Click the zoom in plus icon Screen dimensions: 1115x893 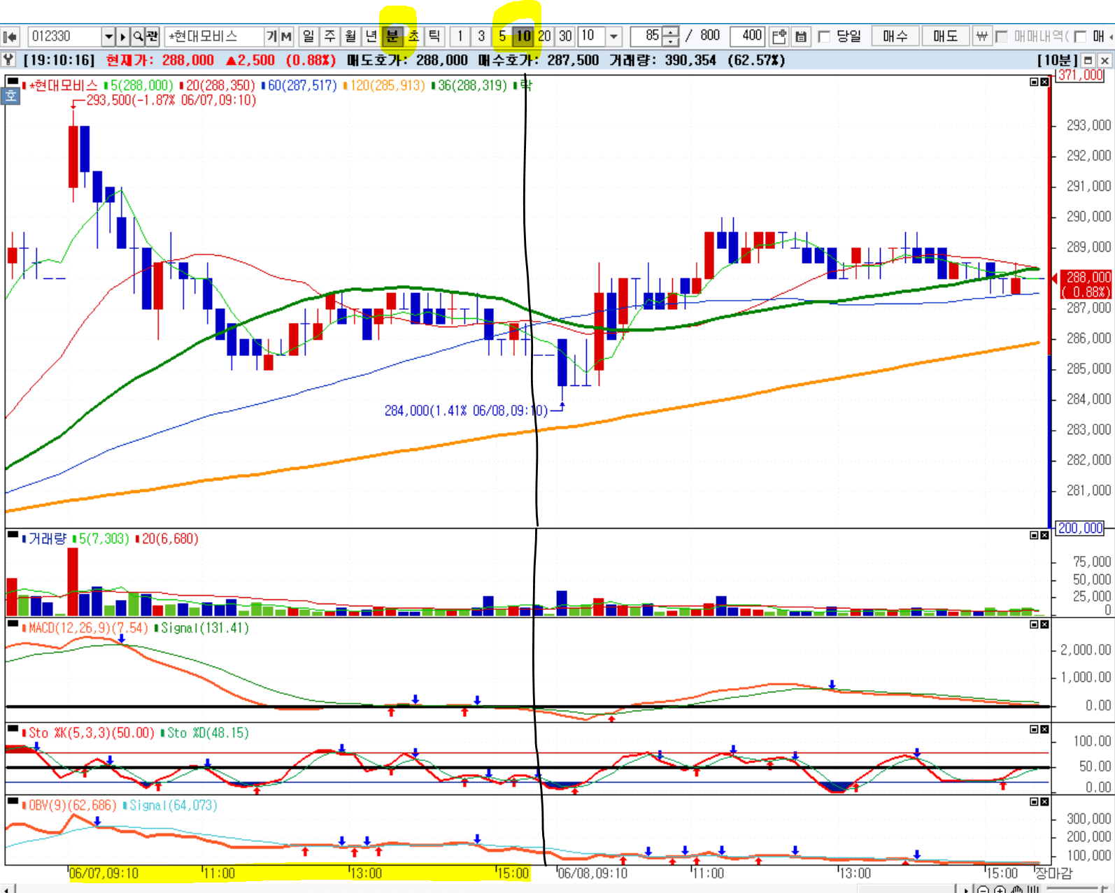pos(1000,890)
